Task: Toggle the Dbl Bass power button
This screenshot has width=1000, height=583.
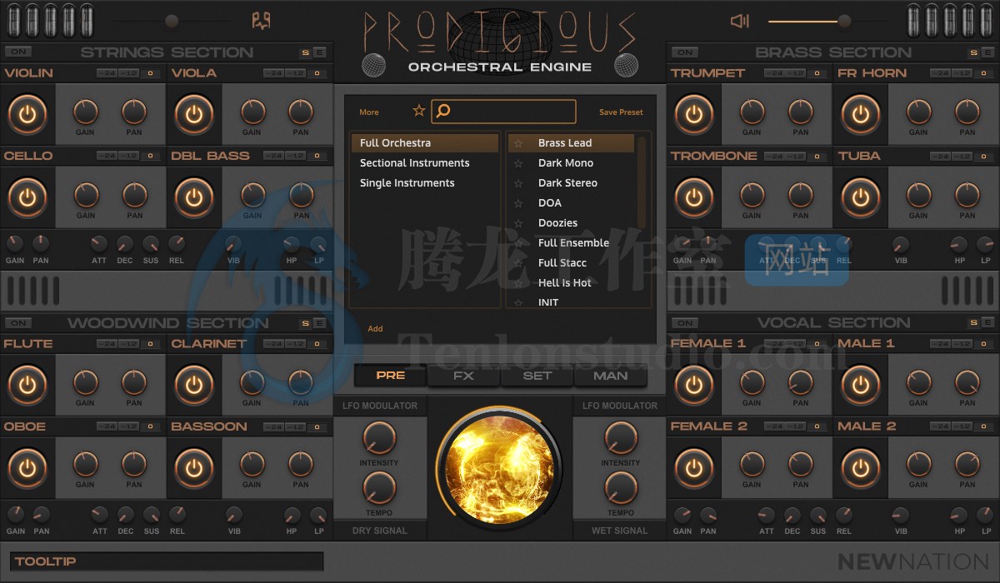Action: (194, 197)
